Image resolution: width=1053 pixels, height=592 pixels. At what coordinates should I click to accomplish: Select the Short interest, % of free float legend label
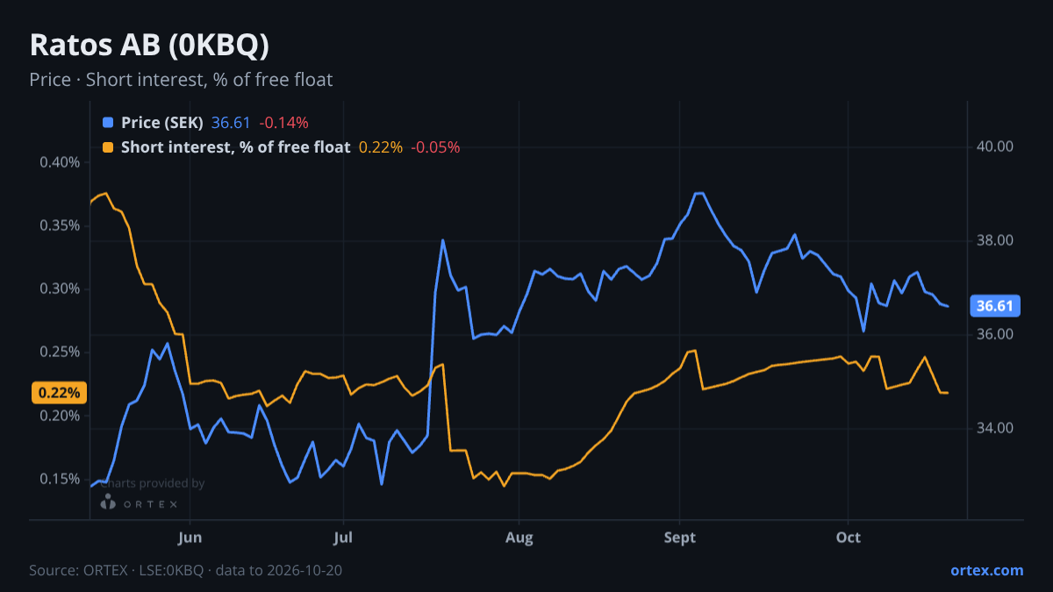tap(236, 147)
